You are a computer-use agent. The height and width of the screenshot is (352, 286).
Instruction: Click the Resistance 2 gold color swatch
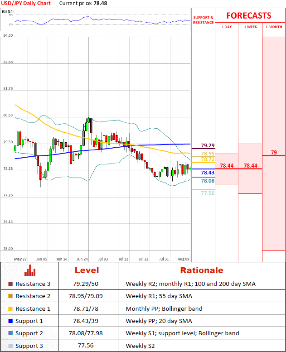(x=10, y=296)
